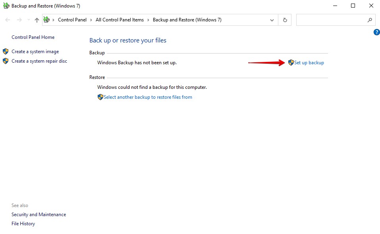The width and height of the screenshot is (380, 234).
Task: Minimize the Backup and Restore window
Action: (335, 6)
